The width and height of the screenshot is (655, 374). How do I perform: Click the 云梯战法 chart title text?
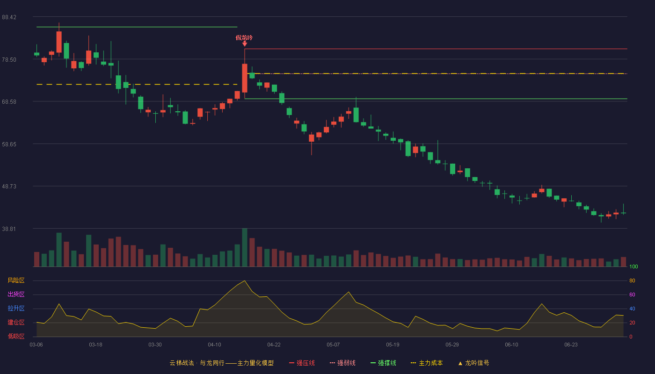tap(182, 363)
